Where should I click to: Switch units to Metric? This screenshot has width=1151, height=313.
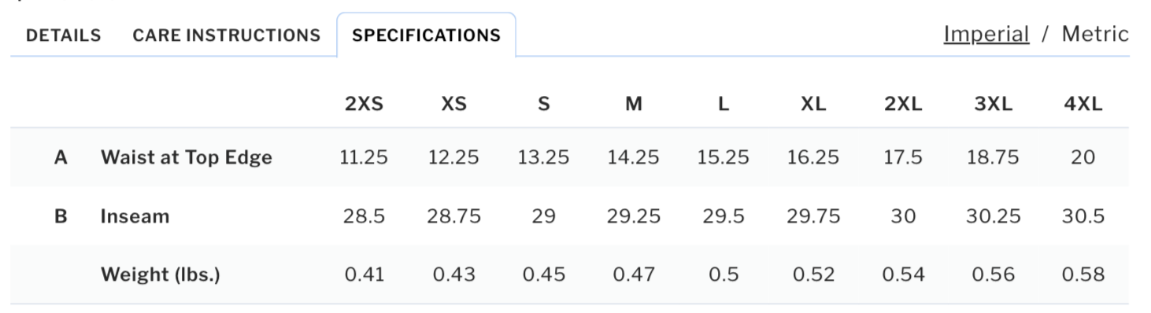(x=1095, y=34)
